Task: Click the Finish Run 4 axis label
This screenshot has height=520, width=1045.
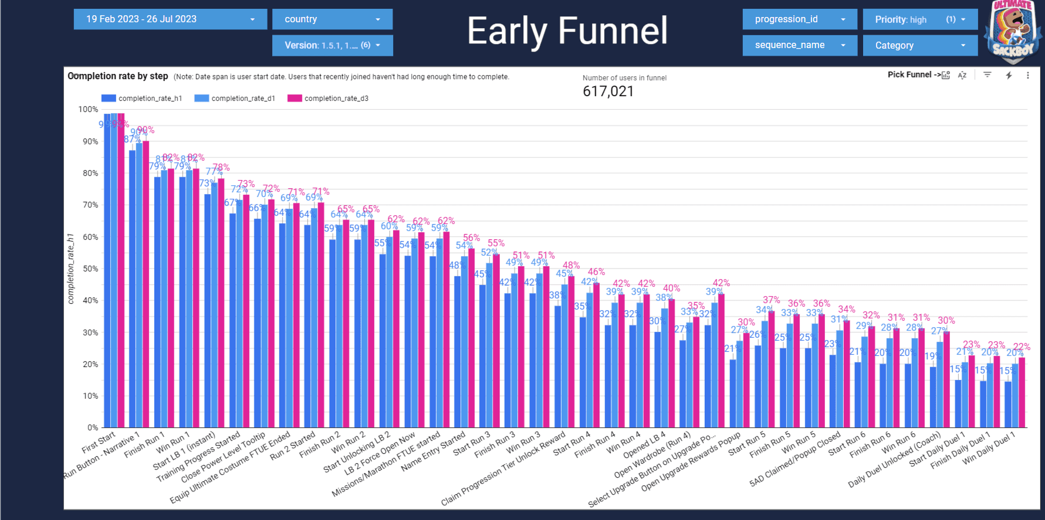Action: pyautogui.click(x=596, y=445)
